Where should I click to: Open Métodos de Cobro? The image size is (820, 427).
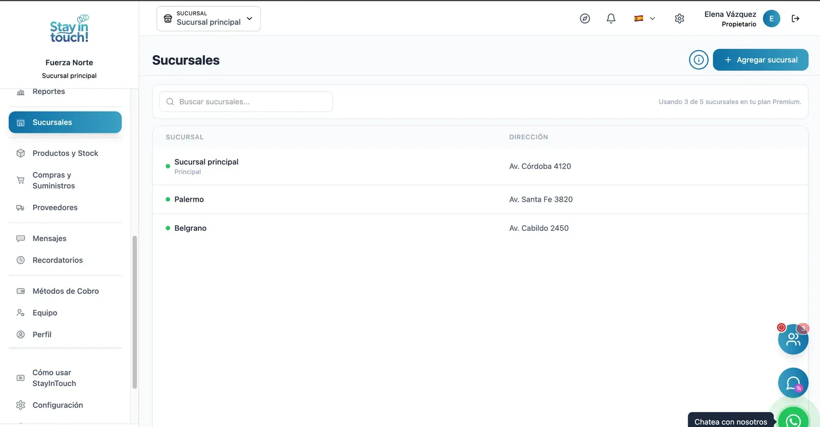pyautogui.click(x=65, y=291)
